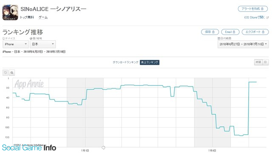This screenshot has width=272, height=153.
Task: Expand the date range 2018年6月27日 dropdown
Action: click(x=243, y=44)
